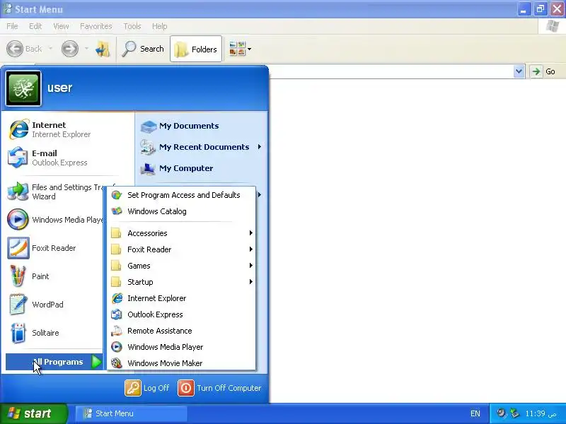
Task: Toggle the Folders pane button
Action: pos(196,49)
